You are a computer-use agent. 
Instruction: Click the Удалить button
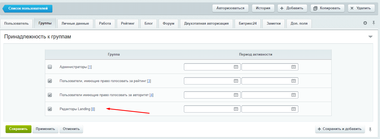[x=361, y=8]
